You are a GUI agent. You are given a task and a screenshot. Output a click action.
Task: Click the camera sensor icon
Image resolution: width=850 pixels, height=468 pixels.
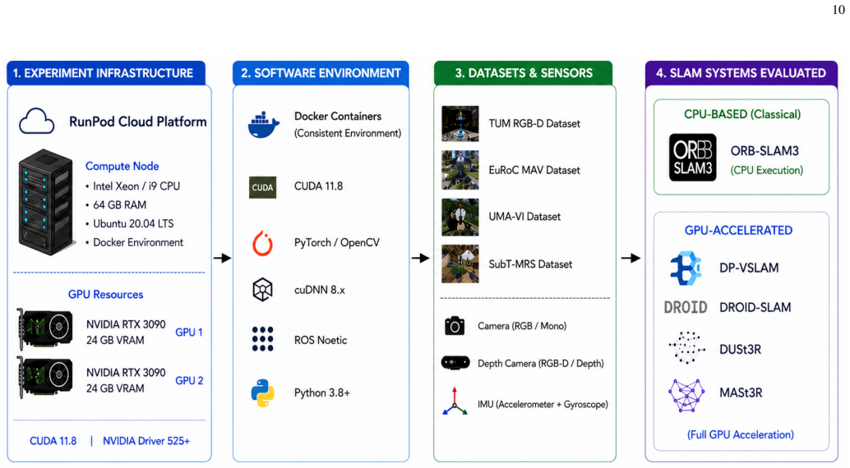(x=455, y=325)
